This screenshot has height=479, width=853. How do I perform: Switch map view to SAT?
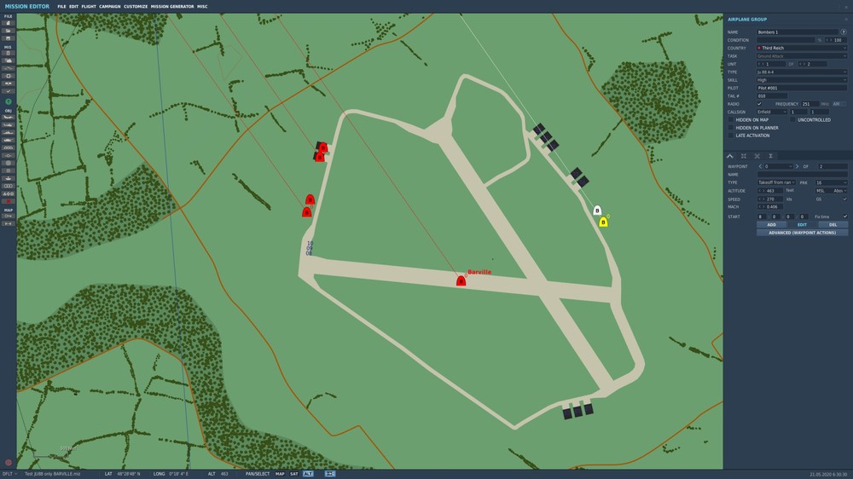[293, 474]
